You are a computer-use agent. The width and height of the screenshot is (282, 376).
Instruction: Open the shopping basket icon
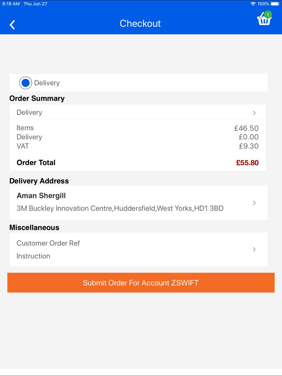coord(264,19)
